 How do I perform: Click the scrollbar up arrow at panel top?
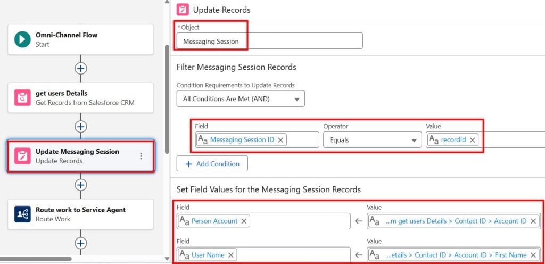(167, 2)
